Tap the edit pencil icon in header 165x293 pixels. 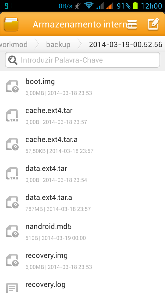(153, 24)
